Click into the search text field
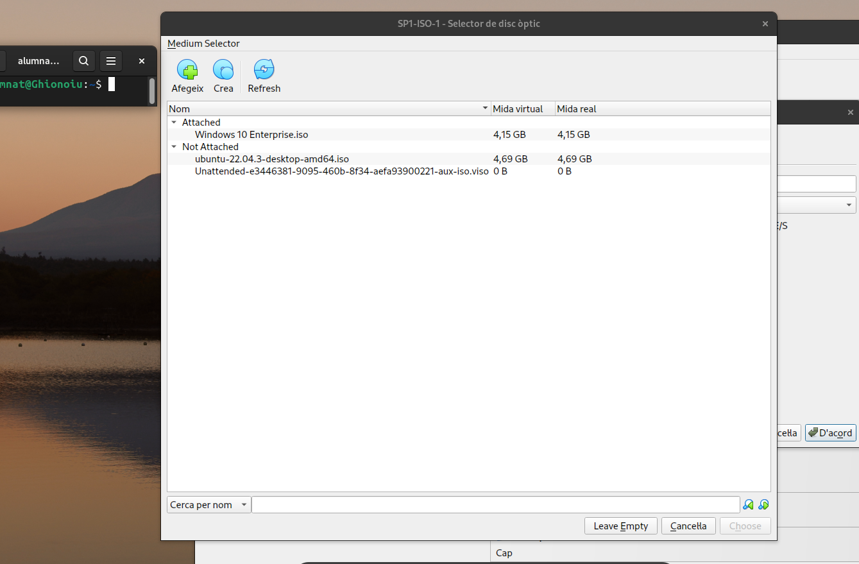Viewport: 859px width, 564px height. click(495, 505)
